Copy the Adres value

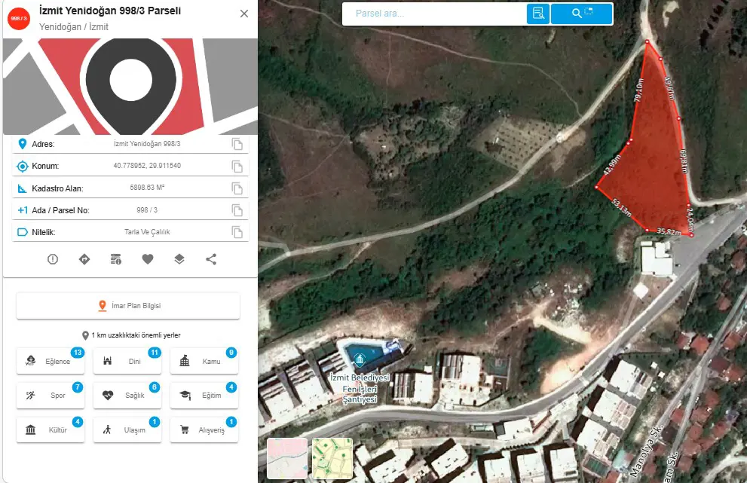(x=237, y=144)
